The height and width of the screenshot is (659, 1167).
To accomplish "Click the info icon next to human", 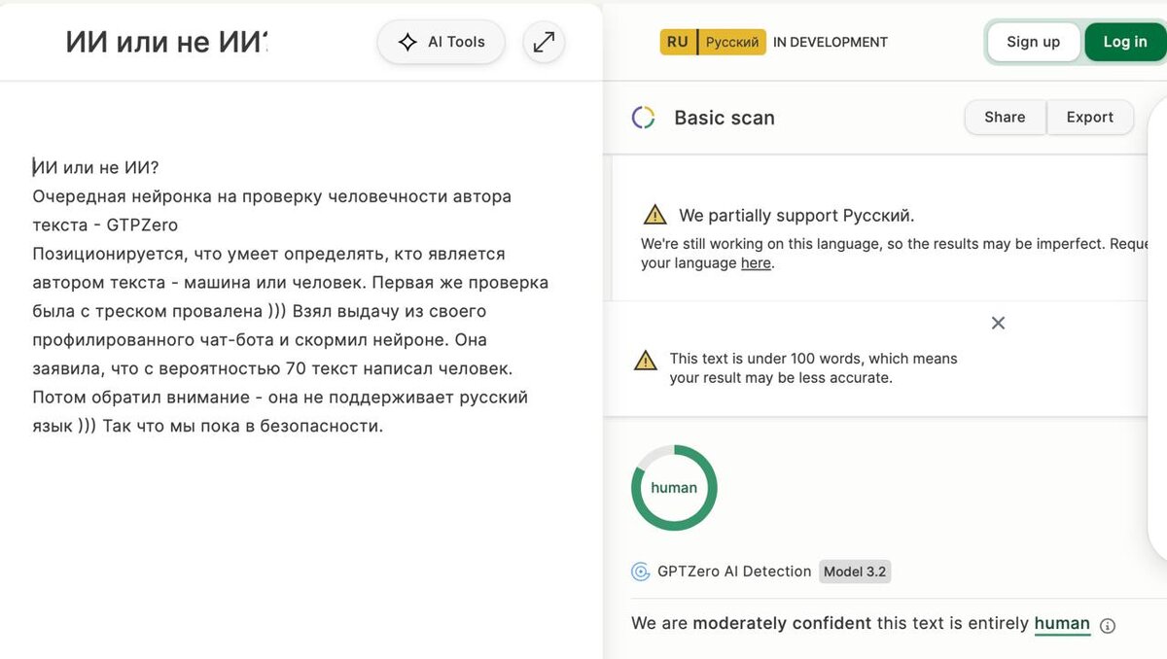I will (x=1107, y=625).
